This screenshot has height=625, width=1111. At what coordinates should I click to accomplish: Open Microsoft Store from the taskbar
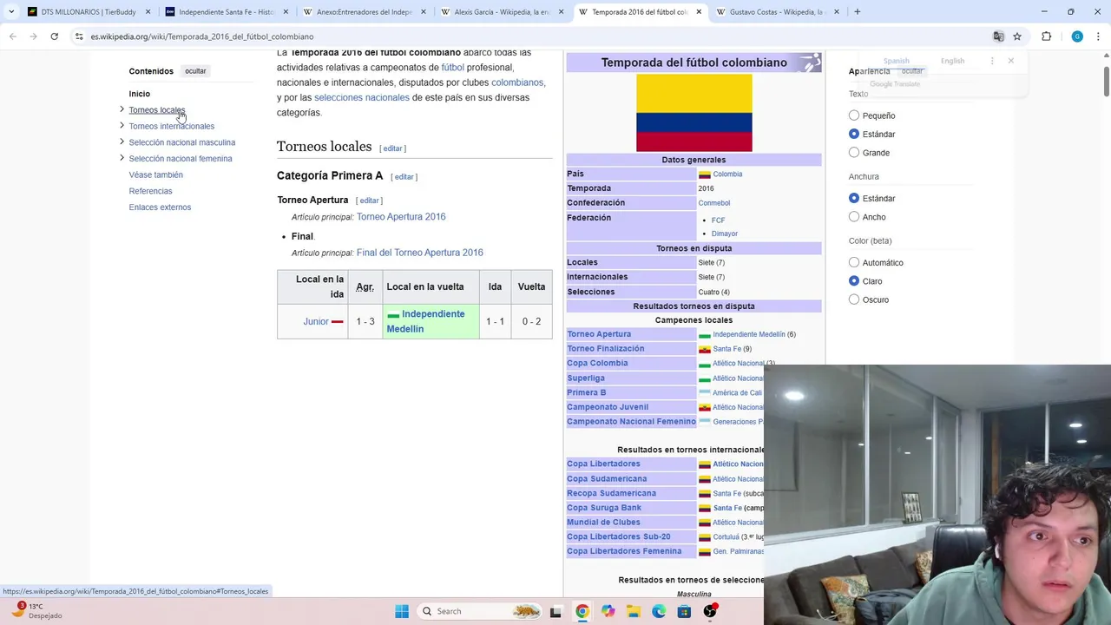pyautogui.click(x=684, y=611)
